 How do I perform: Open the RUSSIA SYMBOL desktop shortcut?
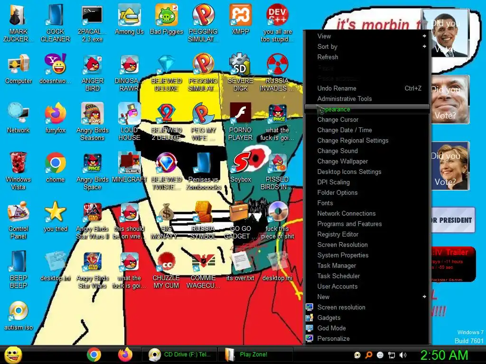pos(203,220)
